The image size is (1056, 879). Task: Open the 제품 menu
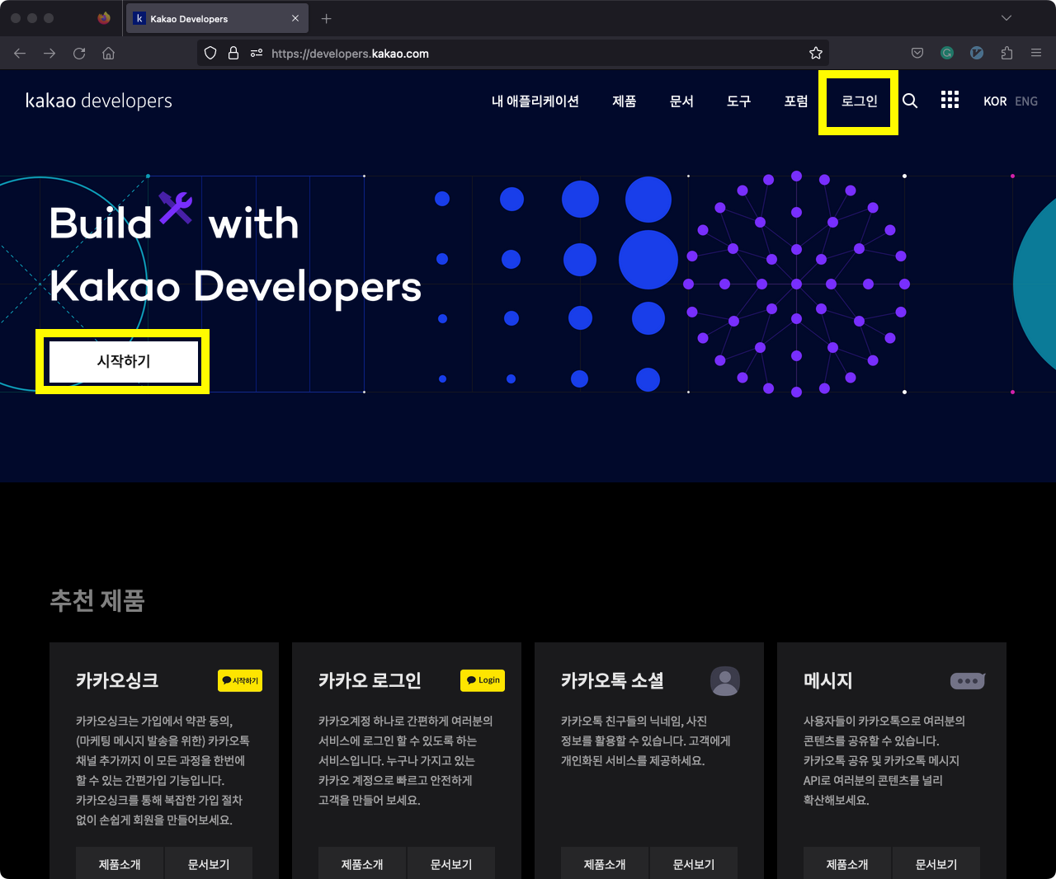pos(625,101)
